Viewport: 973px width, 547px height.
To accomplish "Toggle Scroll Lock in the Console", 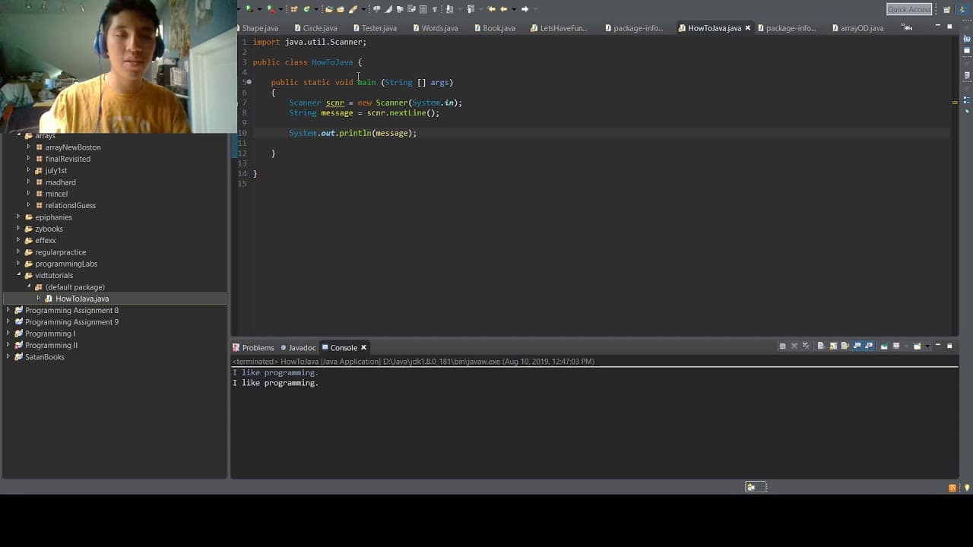I will [833, 346].
